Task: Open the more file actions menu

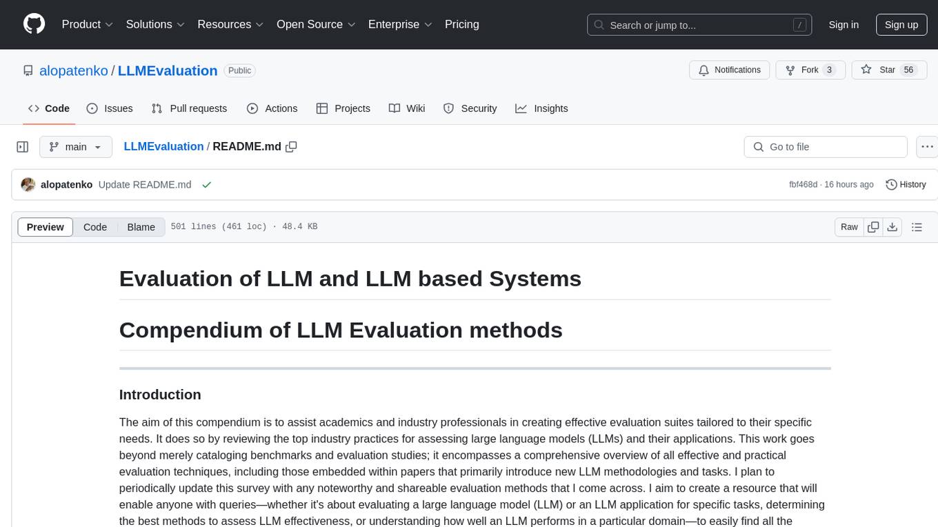Action: click(927, 147)
